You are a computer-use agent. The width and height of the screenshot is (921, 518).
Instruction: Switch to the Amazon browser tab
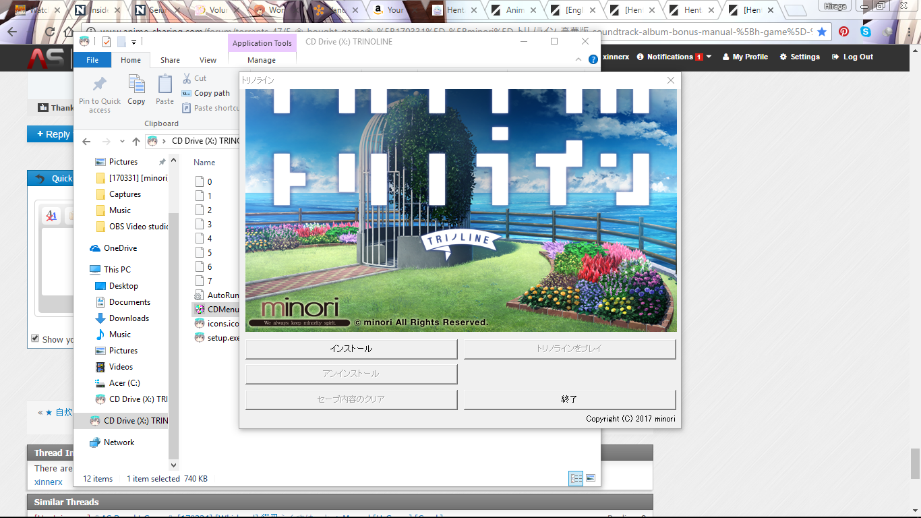394,10
